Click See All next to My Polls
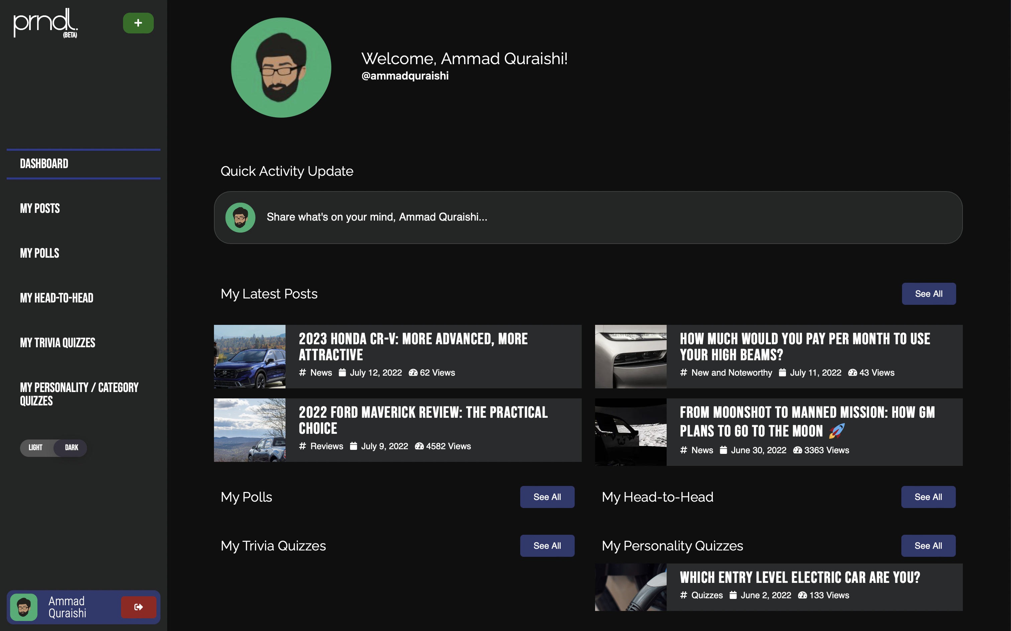The image size is (1011, 631). [x=547, y=497]
